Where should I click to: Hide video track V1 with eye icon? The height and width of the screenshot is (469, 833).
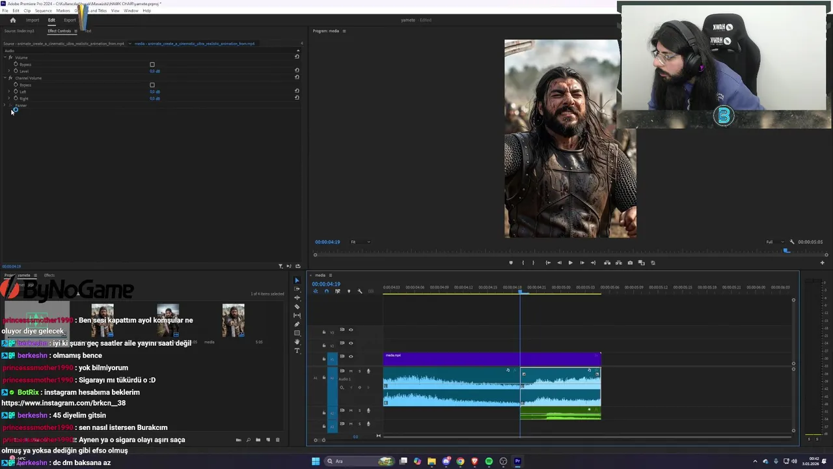(x=351, y=357)
